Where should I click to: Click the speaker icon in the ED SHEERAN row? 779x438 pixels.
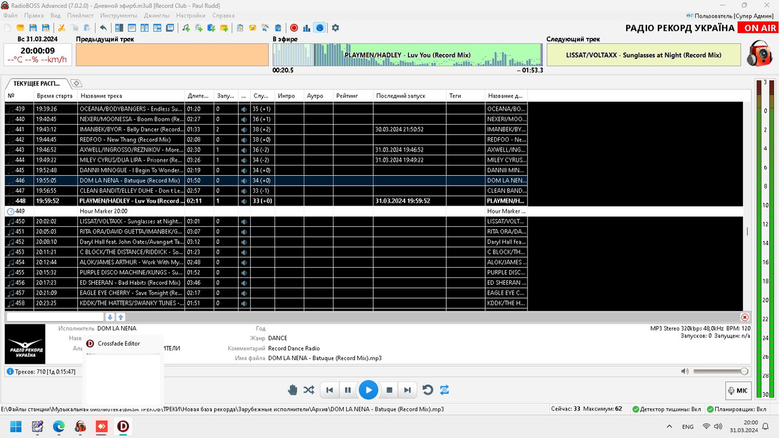(243, 283)
